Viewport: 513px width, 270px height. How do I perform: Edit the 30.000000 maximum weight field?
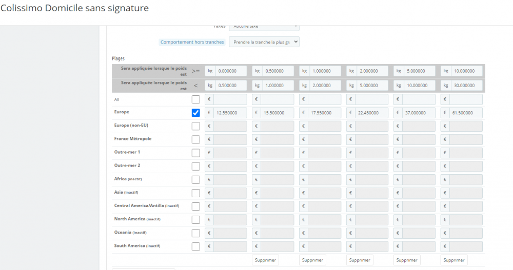point(466,86)
